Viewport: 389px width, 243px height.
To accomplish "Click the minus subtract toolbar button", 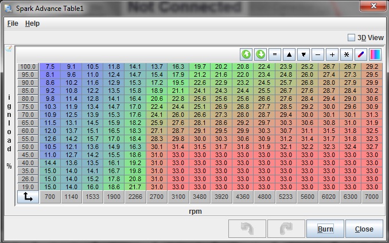I will tap(318, 54).
